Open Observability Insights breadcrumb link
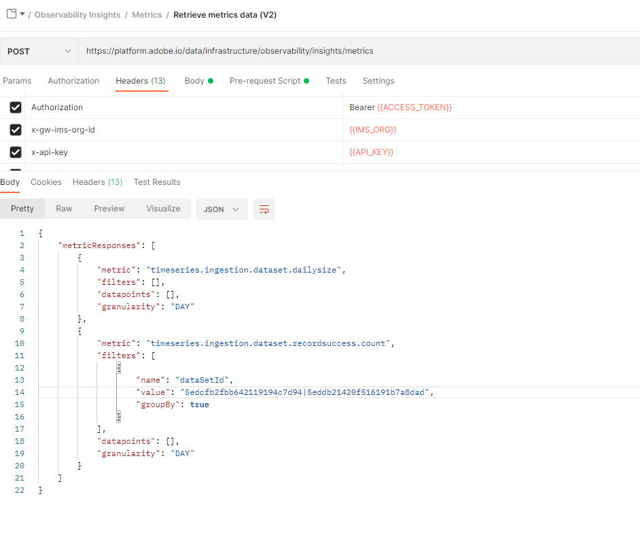This screenshot has width=640, height=554. [x=77, y=14]
